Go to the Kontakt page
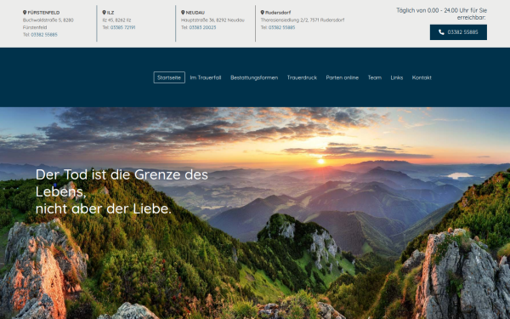 pos(422,77)
